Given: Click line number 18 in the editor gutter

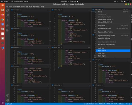Looking at the screenshot, I should [54, 68].
